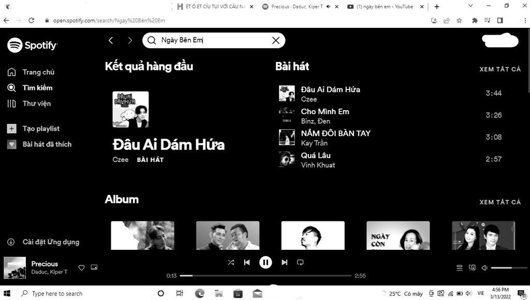Screen dimensions: 530x300
Task: Focus the Spotify search field
Action: 214,40
